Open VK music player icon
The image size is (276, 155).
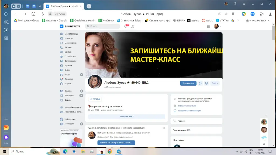coord(133,26)
